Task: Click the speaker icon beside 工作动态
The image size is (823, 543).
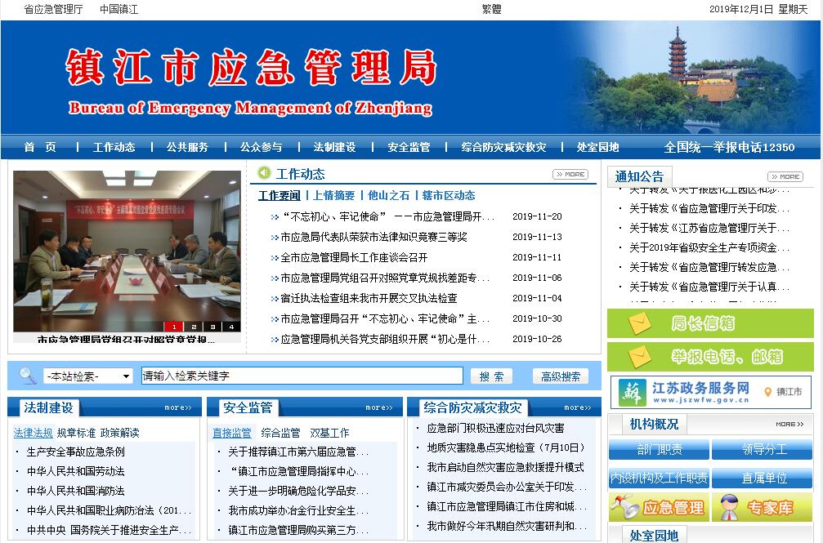Action: (x=264, y=173)
